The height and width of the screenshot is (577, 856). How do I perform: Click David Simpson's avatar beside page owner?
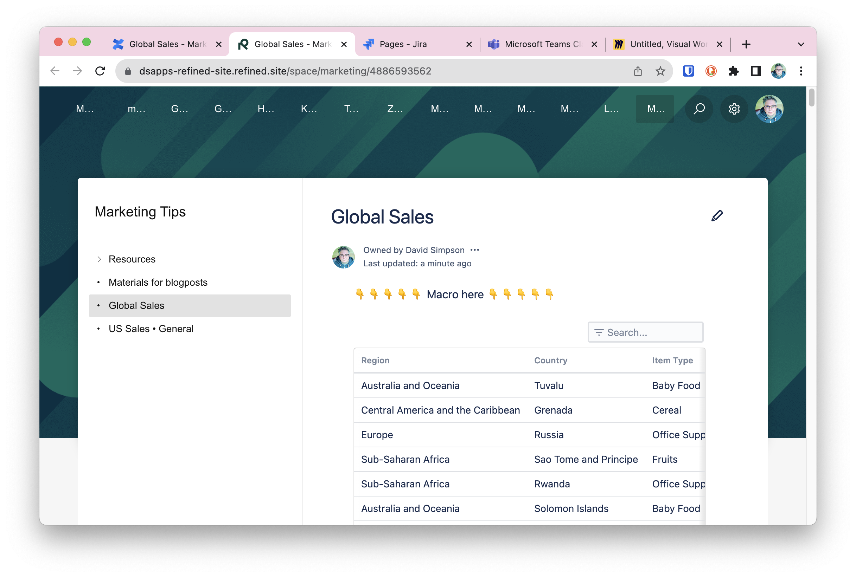point(344,257)
